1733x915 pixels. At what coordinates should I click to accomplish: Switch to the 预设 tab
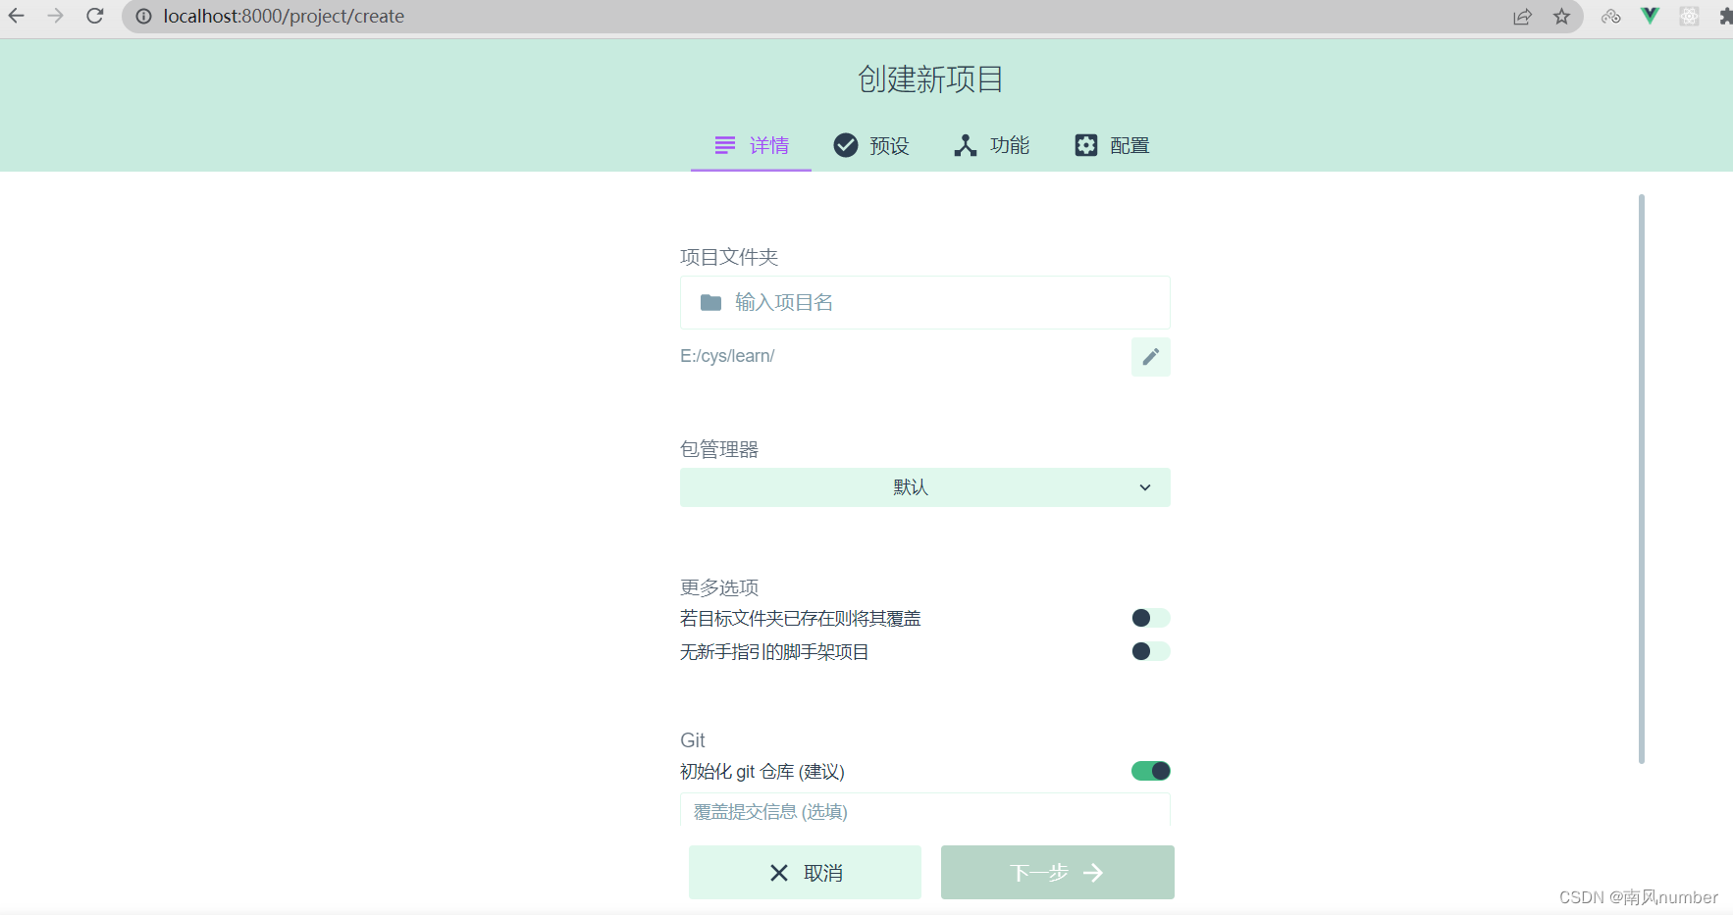click(x=871, y=145)
